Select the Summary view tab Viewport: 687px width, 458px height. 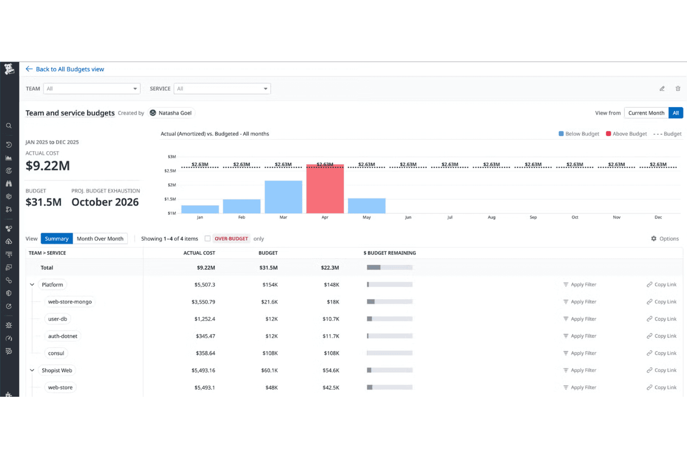pos(57,239)
